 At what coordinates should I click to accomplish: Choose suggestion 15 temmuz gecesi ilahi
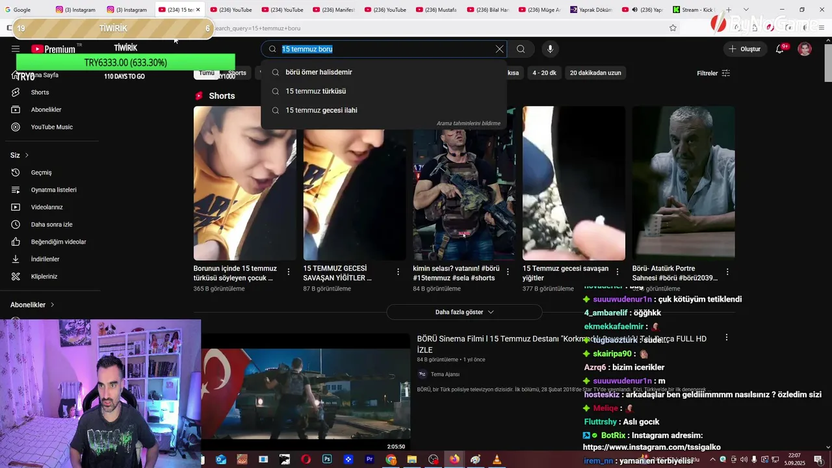(x=383, y=110)
